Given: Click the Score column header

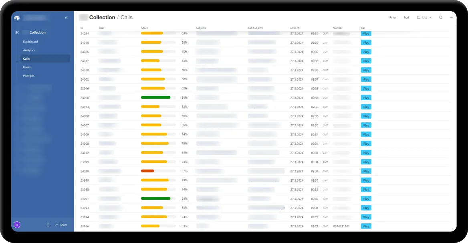Looking at the screenshot, I should point(145,28).
